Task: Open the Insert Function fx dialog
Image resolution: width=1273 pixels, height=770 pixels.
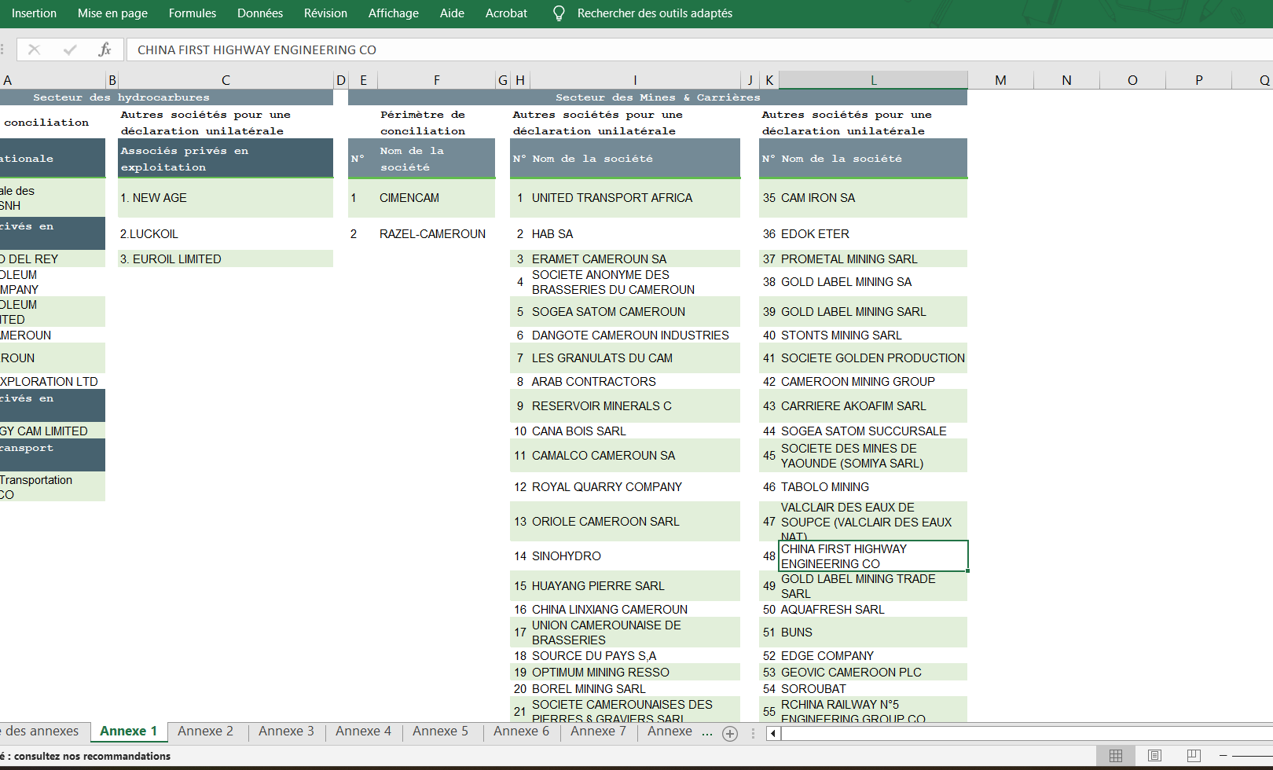Action: pyautogui.click(x=105, y=49)
